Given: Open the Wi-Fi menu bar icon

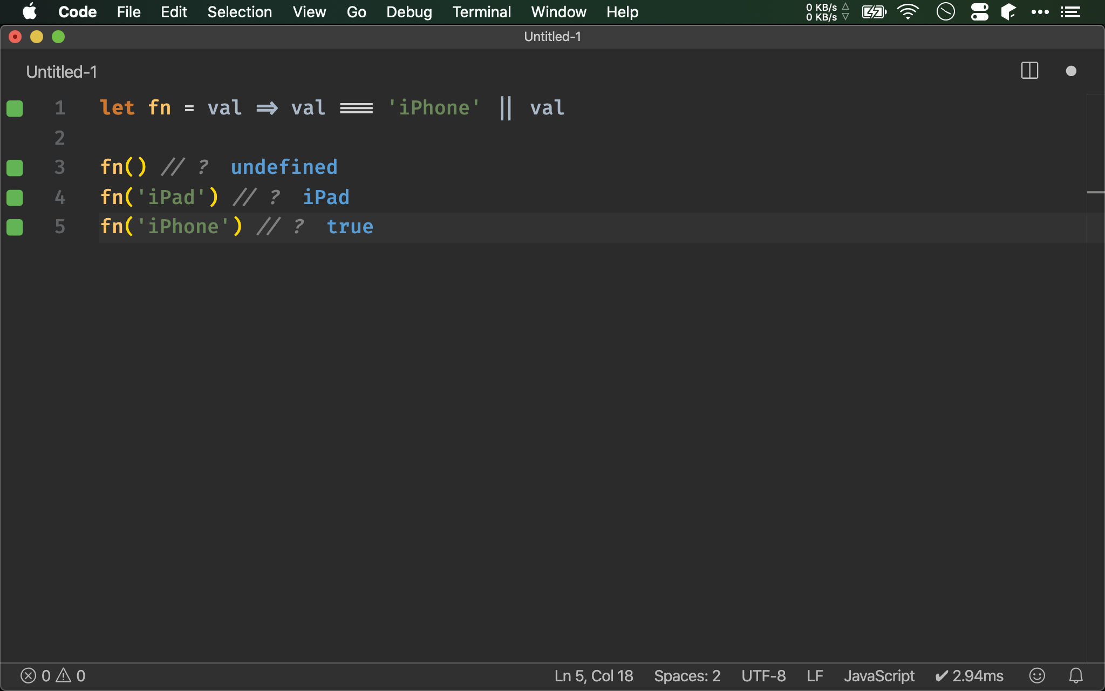Looking at the screenshot, I should [908, 12].
